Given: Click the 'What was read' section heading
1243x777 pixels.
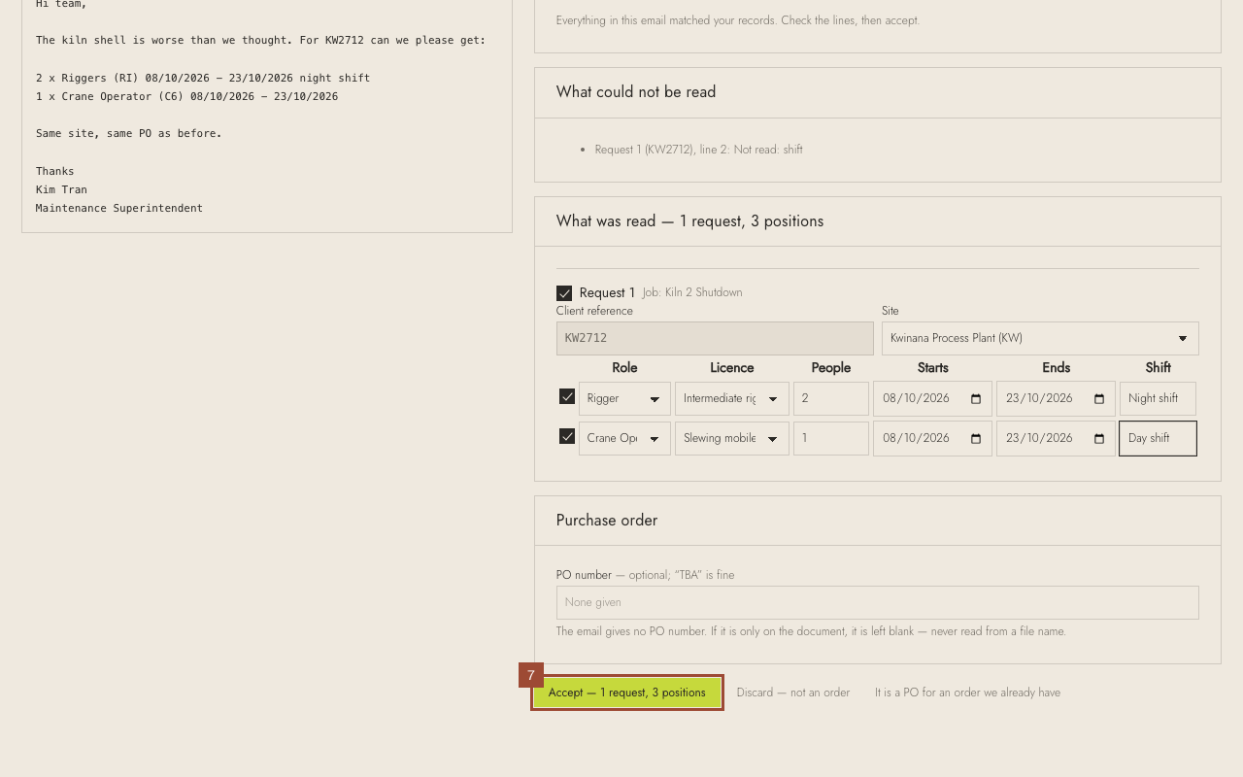Looking at the screenshot, I should 689,221.
